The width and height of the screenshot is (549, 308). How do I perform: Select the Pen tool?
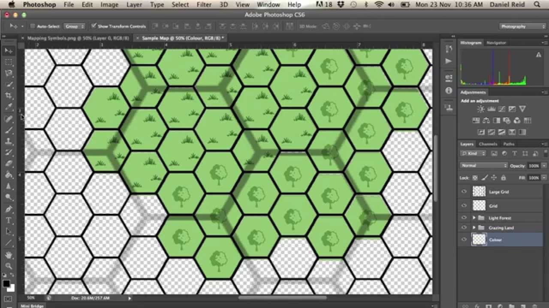(9, 209)
